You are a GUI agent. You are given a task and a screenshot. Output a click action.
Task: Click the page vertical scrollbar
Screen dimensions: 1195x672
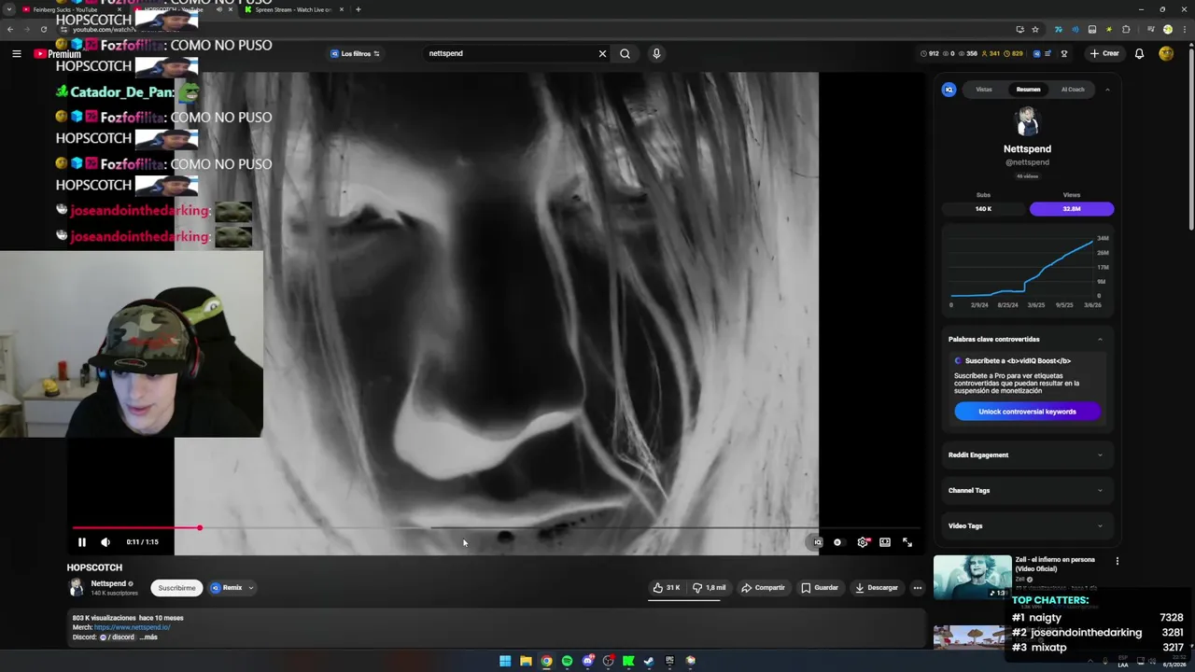click(1190, 140)
